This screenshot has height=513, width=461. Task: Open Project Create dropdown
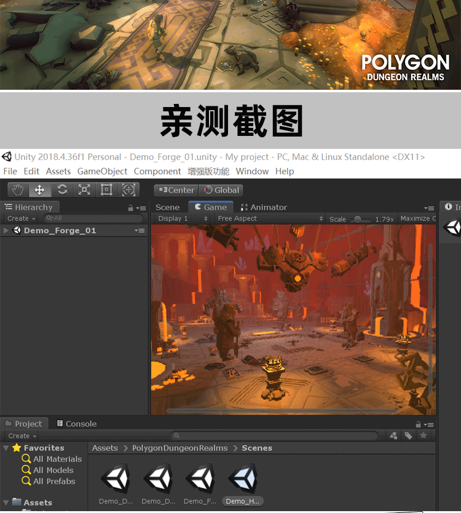click(22, 435)
